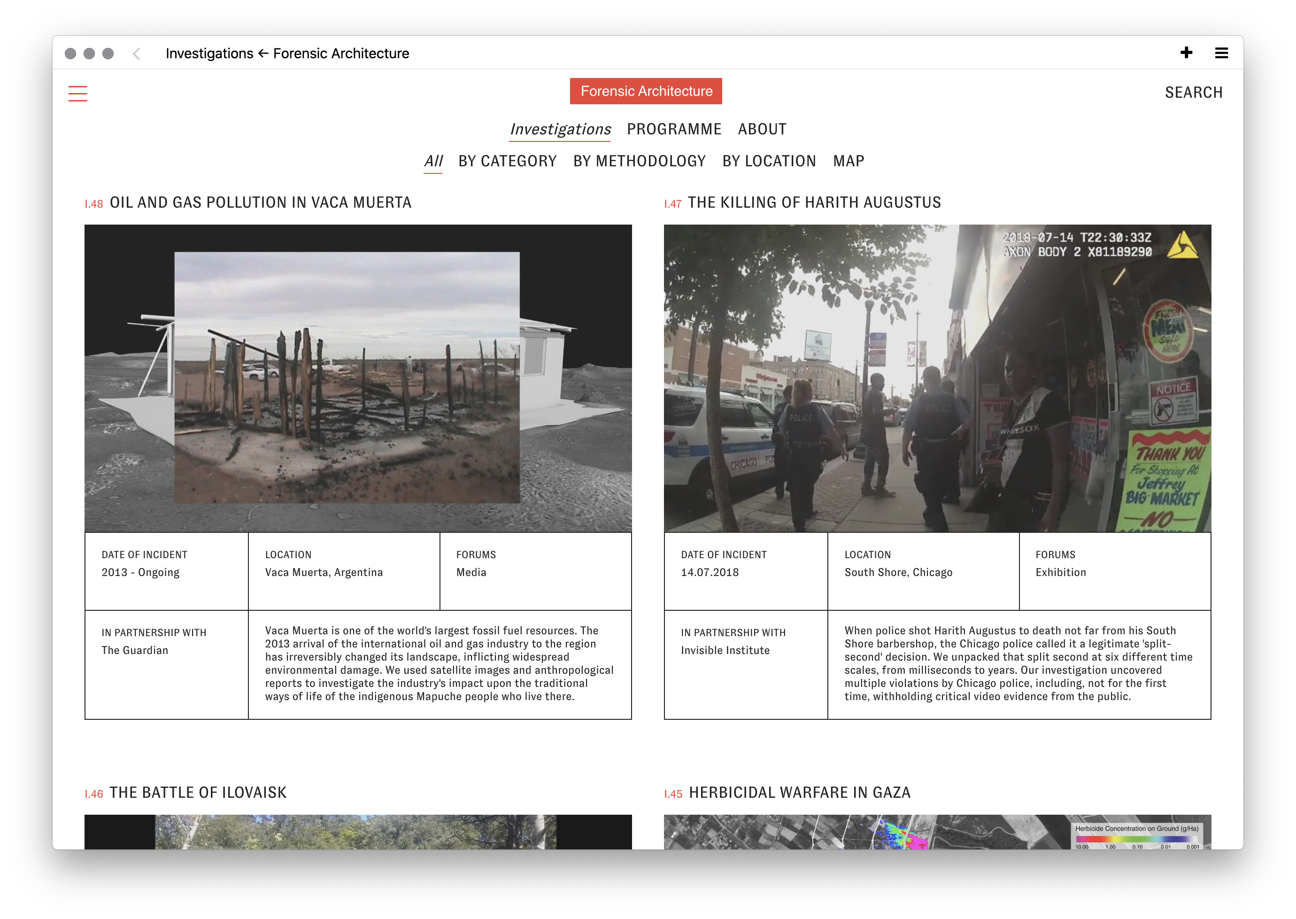Open the red hamburger site menu
The height and width of the screenshot is (919, 1296).
(77, 93)
